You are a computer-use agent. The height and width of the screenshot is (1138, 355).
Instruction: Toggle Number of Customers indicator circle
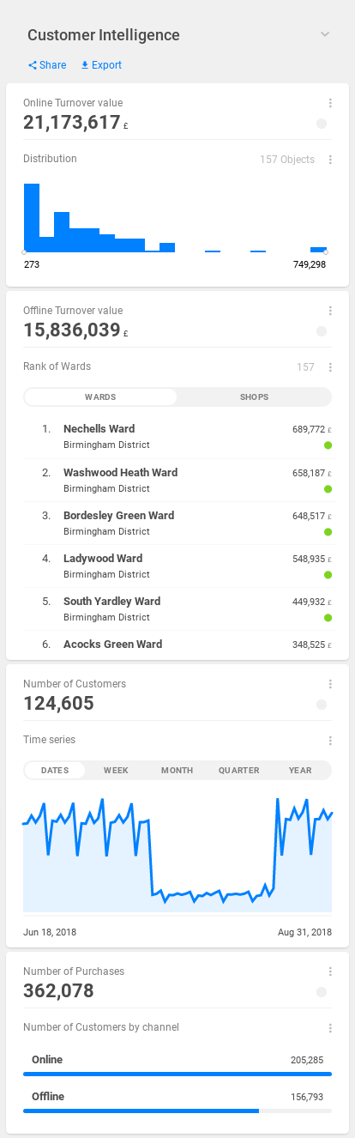coord(322,705)
